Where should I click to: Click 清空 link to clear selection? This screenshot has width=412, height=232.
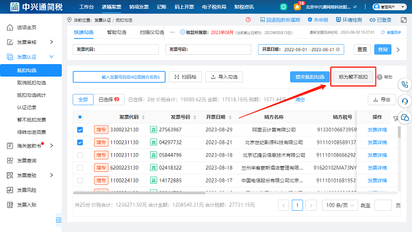[x=300, y=100]
